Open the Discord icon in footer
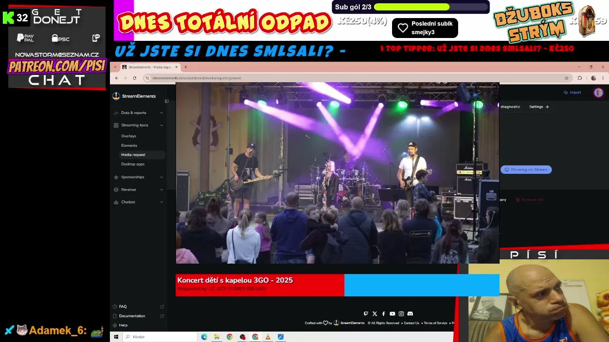This screenshot has height=342, width=609. pos(410,313)
